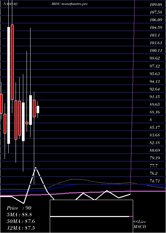The image size is (166, 233).
Task: Select the 91.15 price axis label
Action: pyautogui.click(x=155, y=97)
